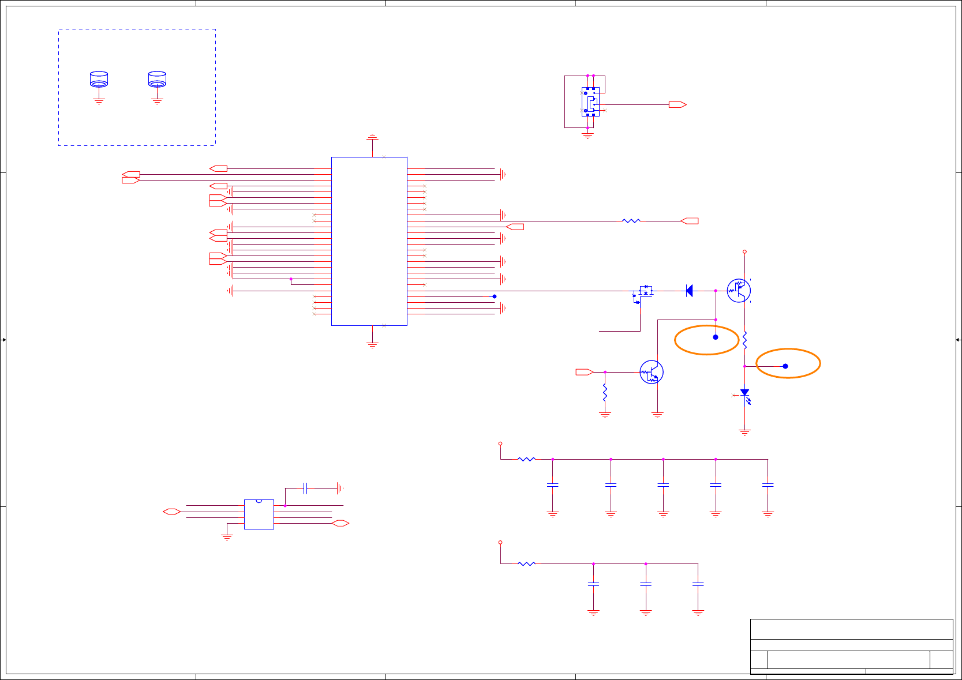This screenshot has width=962, height=680.
Task: Click the title block in the sheet corner
Action: click(x=852, y=647)
